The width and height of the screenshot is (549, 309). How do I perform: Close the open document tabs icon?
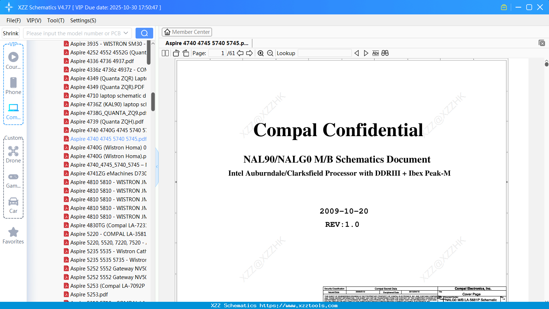click(542, 43)
